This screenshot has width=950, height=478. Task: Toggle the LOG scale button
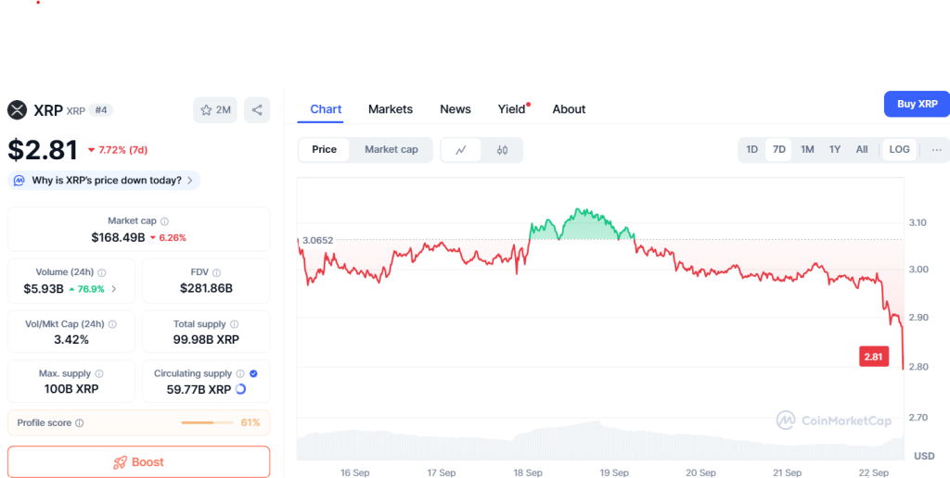click(x=899, y=150)
